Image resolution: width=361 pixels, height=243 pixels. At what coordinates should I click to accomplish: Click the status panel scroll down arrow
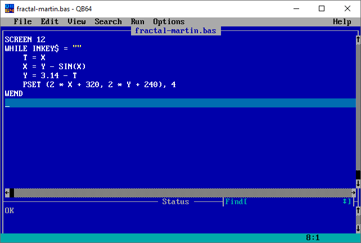click(x=358, y=228)
